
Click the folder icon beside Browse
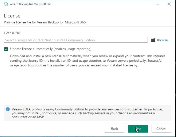153,40
